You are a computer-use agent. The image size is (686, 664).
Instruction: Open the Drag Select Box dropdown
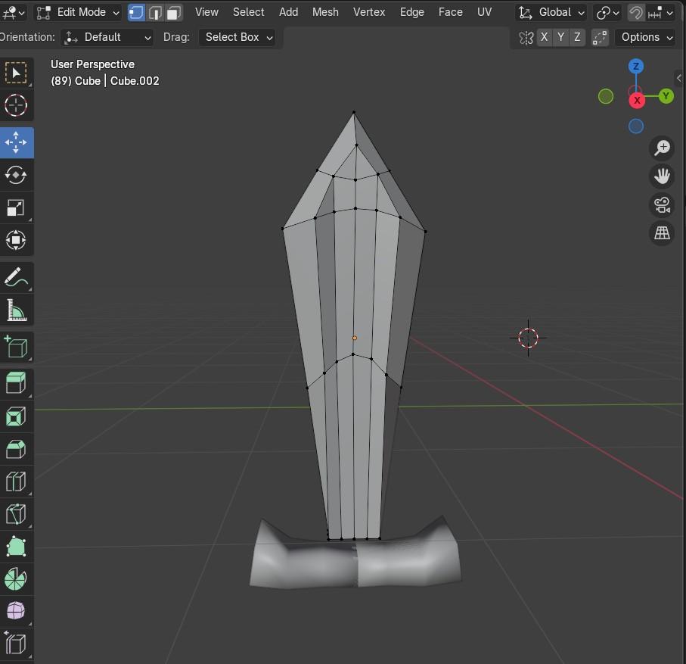click(238, 37)
